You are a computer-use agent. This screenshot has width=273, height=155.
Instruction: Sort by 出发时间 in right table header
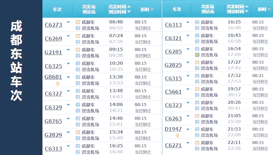pos(238,7)
